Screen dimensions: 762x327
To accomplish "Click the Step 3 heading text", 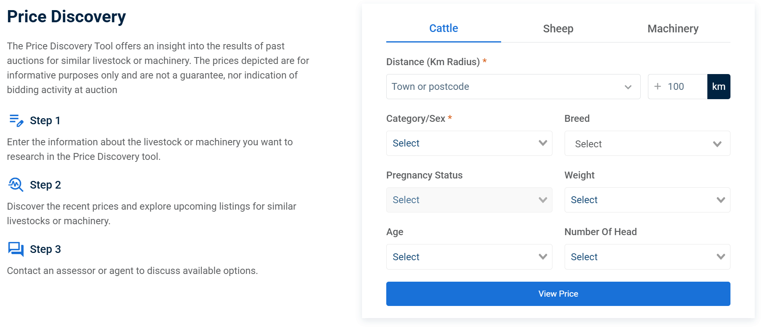I will click(x=45, y=249).
